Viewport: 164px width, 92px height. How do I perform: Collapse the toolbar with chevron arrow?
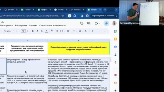pyautogui.click(x=105, y=31)
